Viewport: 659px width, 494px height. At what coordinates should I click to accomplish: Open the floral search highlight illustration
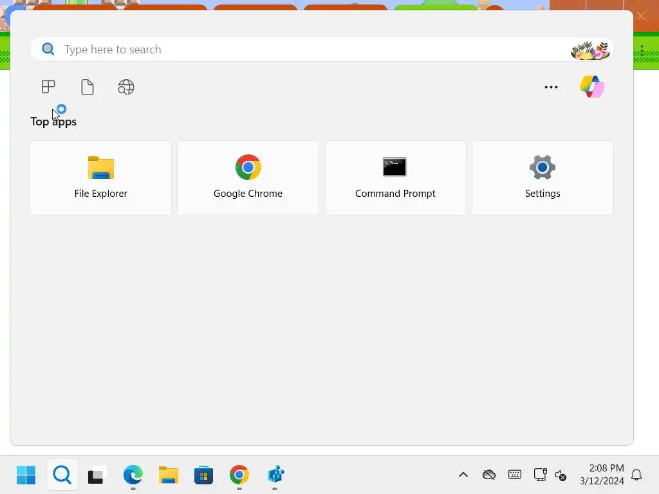(x=590, y=50)
